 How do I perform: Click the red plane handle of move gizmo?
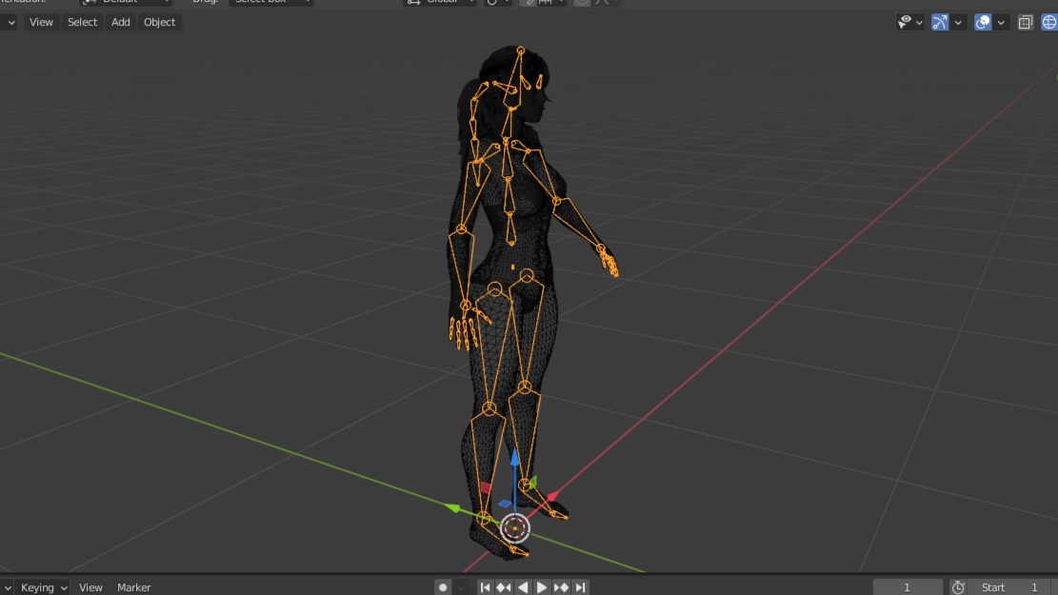click(x=485, y=487)
